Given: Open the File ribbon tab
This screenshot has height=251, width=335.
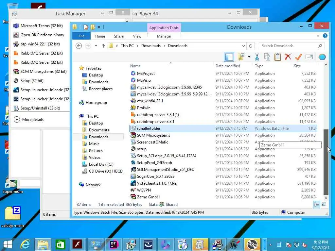Looking at the screenshot, I should tap(81, 36).
